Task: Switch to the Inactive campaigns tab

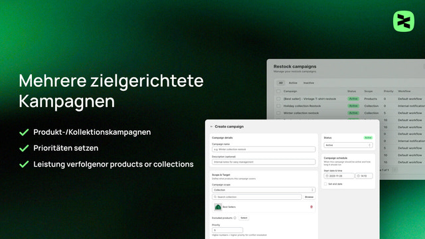Action: tap(309, 83)
